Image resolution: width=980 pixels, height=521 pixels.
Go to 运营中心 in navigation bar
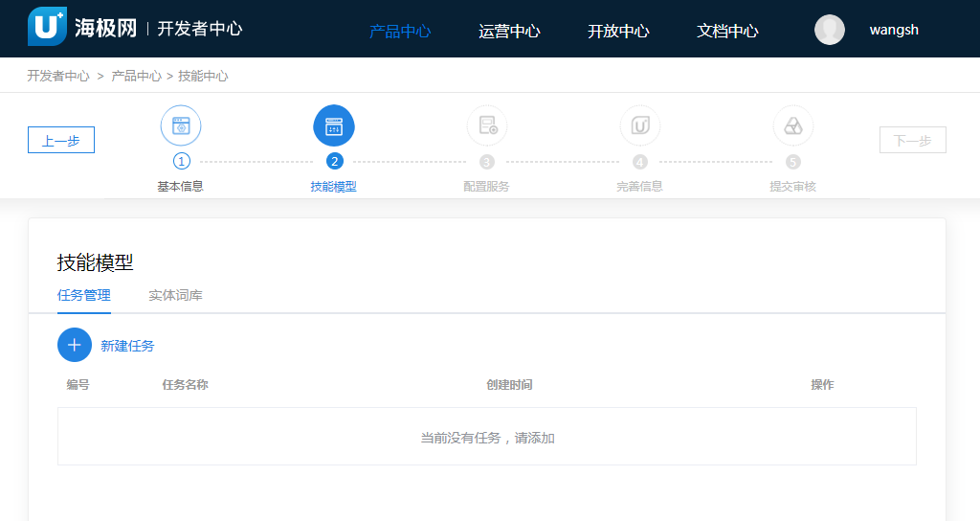click(x=509, y=31)
